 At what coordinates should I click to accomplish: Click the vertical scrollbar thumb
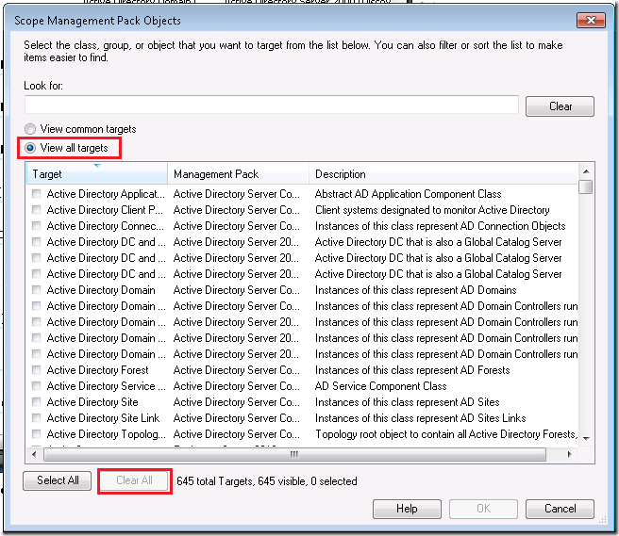pos(586,187)
